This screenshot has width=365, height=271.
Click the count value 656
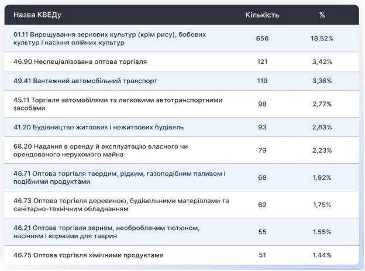[x=261, y=39]
